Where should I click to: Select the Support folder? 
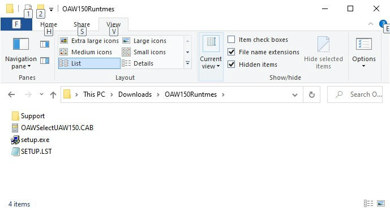[28, 116]
